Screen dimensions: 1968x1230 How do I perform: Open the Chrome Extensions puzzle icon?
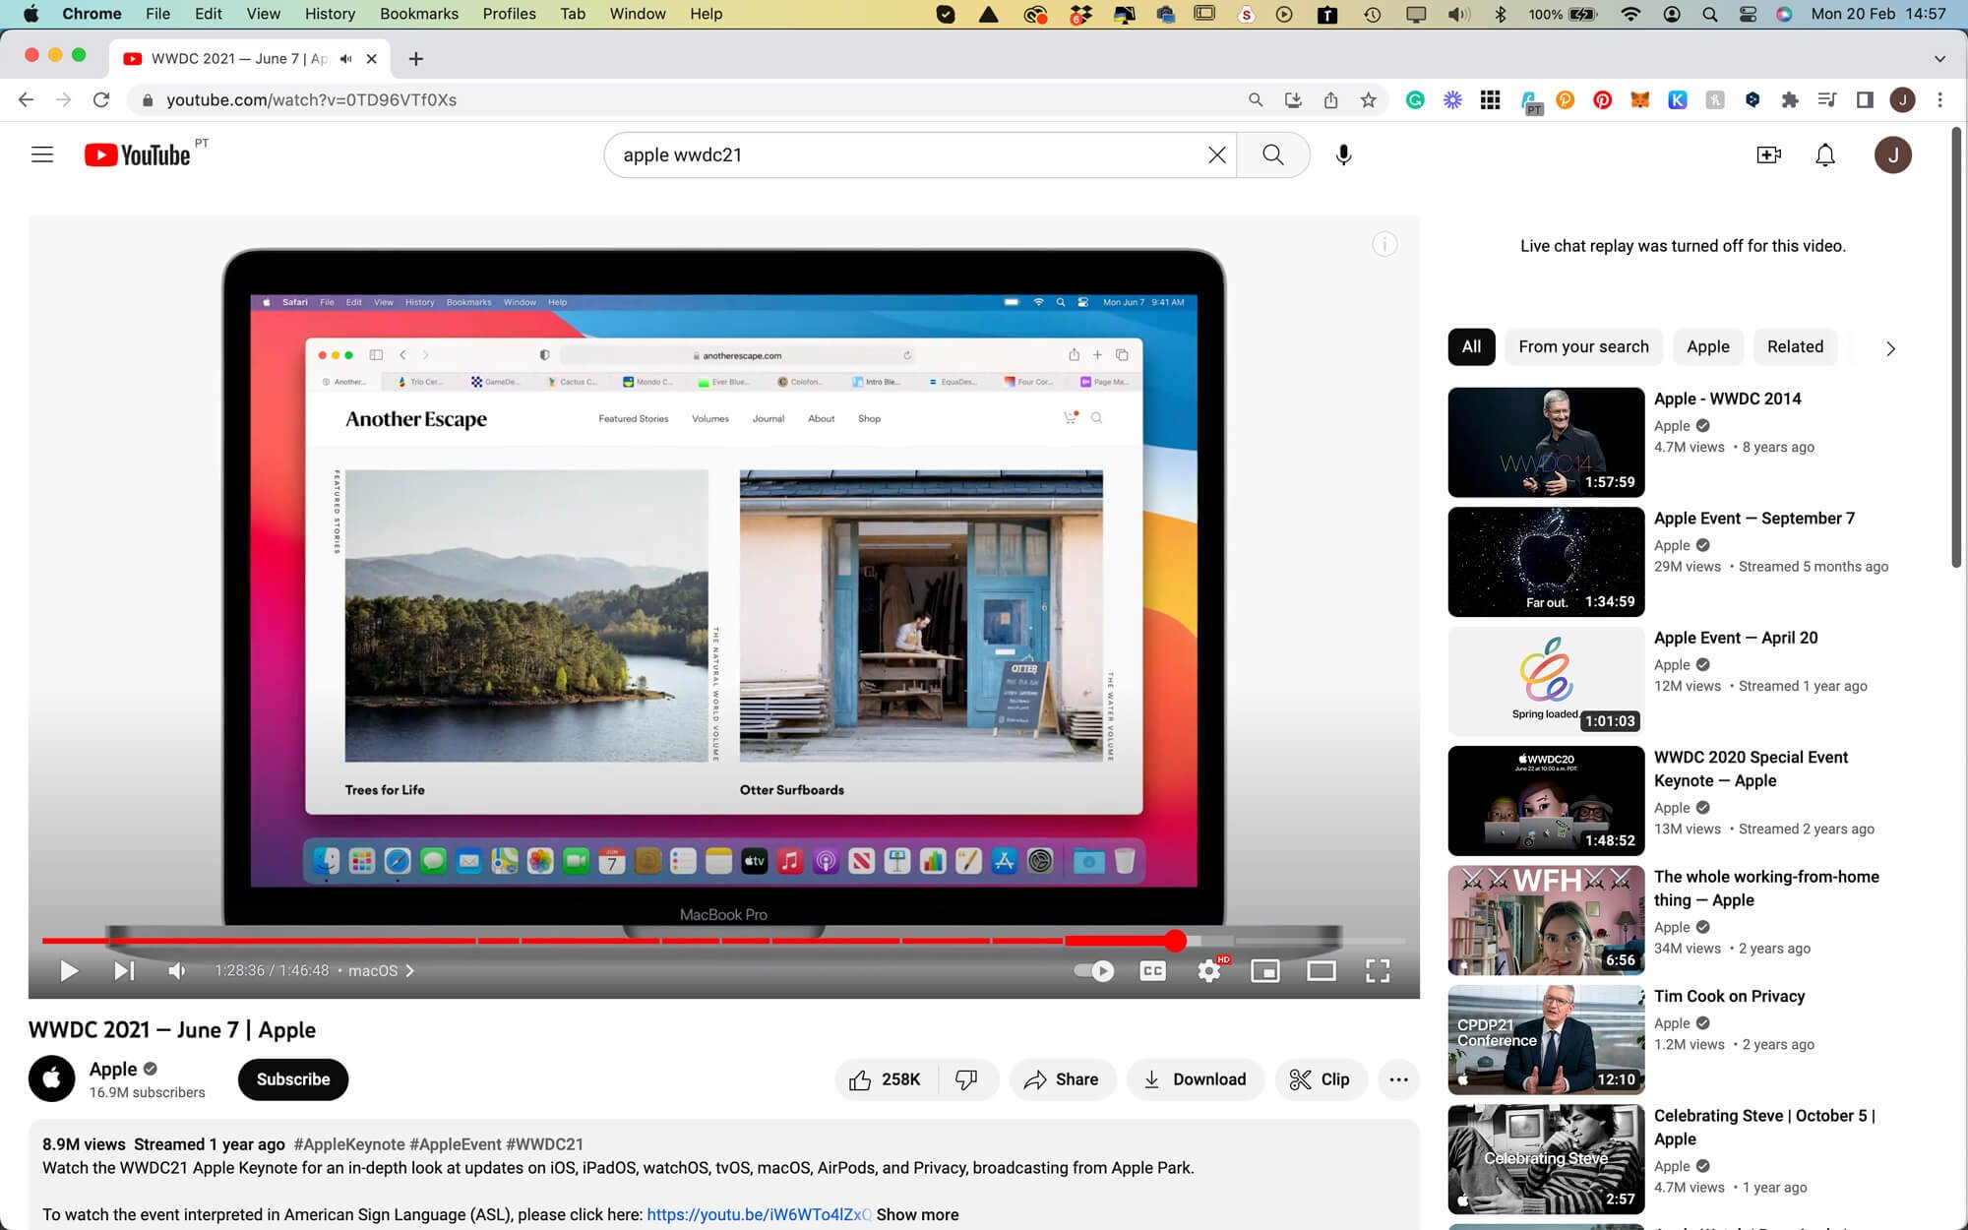1790,99
